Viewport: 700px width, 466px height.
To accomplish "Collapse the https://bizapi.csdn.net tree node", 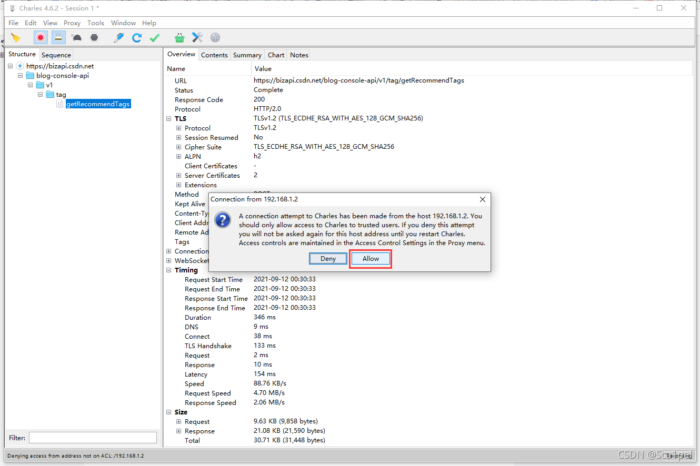I will point(11,66).
